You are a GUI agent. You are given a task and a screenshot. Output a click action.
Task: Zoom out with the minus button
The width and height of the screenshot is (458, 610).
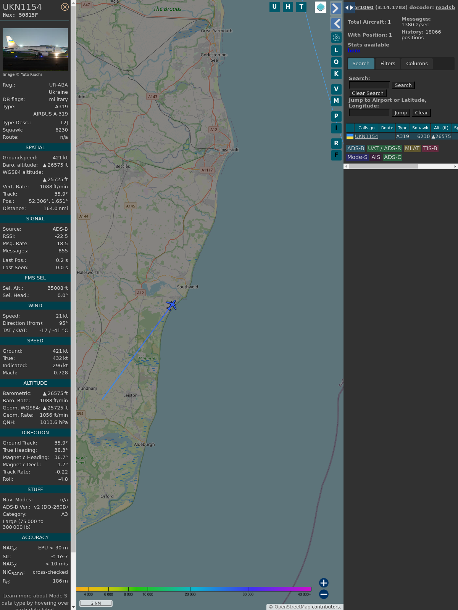pyautogui.click(x=324, y=594)
